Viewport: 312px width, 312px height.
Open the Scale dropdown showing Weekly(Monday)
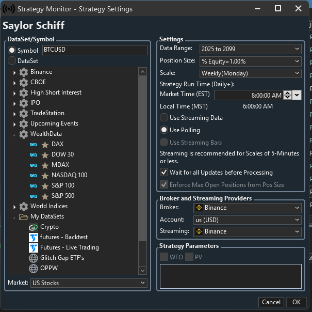[250, 73]
